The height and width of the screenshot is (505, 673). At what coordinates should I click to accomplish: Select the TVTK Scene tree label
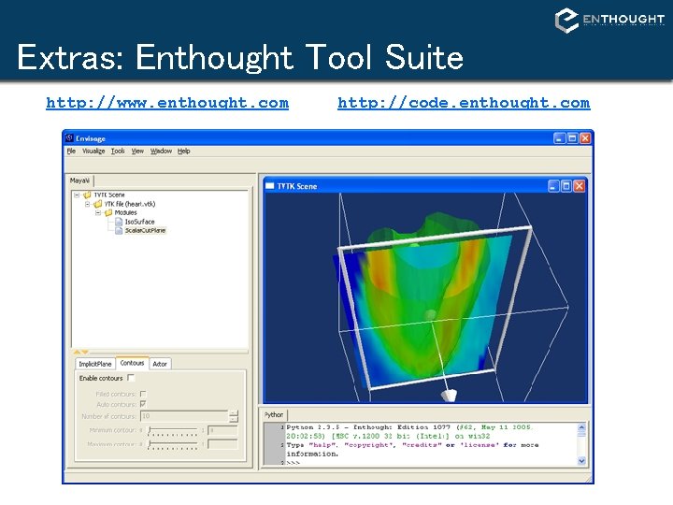pyautogui.click(x=109, y=195)
